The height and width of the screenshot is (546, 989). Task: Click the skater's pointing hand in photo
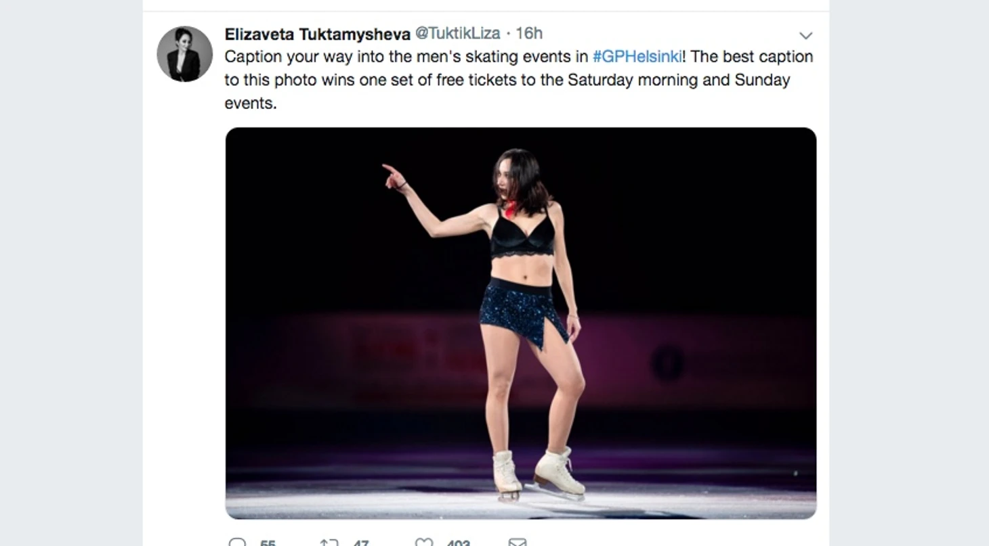click(394, 177)
